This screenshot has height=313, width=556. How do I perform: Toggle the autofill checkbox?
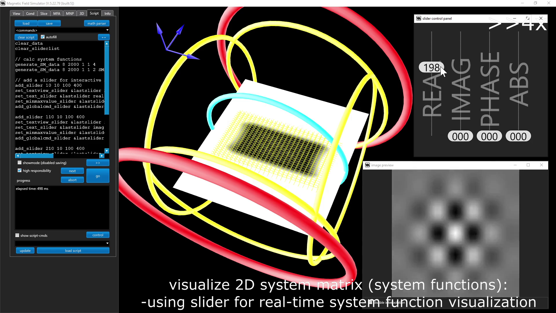tap(43, 37)
